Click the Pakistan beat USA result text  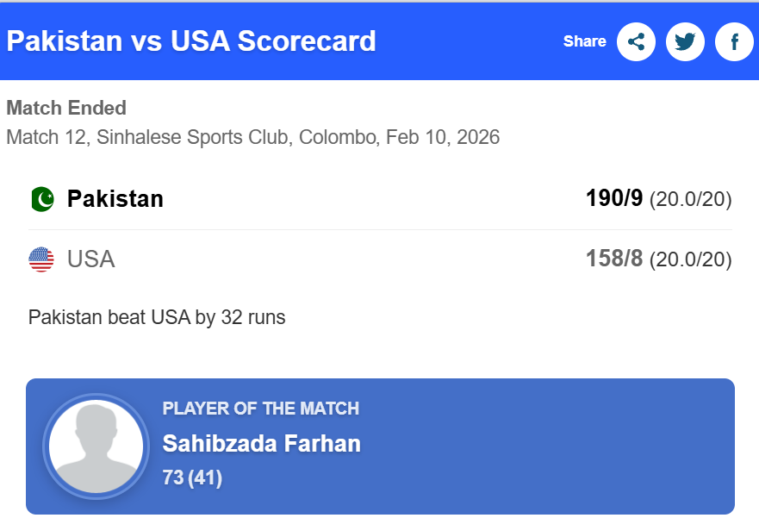point(157,317)
